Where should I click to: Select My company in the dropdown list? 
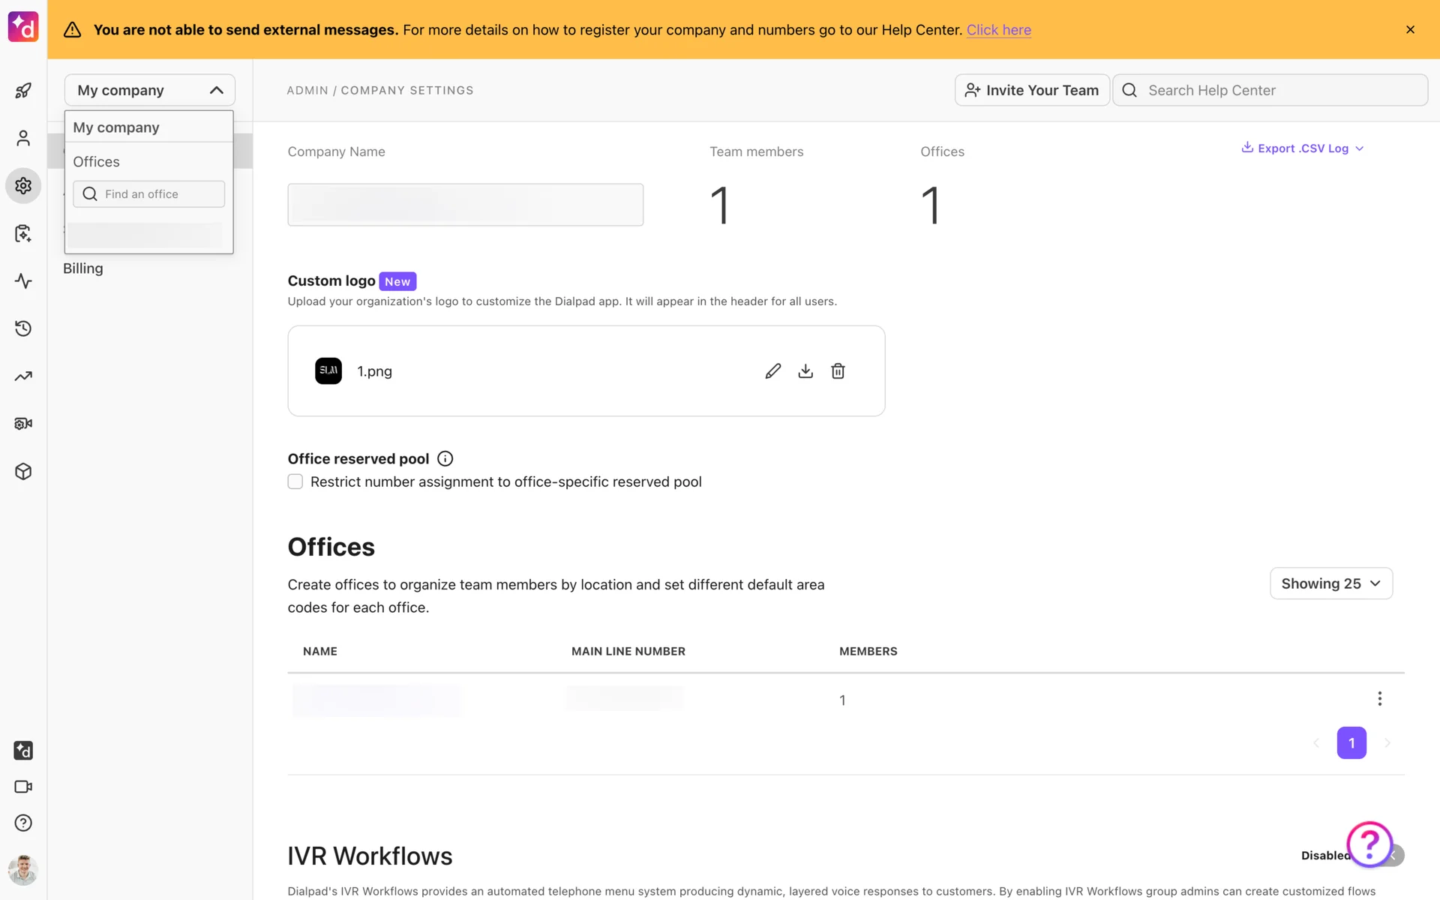pos(116,127)
